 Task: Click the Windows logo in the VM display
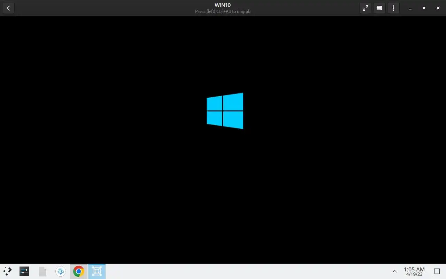point(225,111)
